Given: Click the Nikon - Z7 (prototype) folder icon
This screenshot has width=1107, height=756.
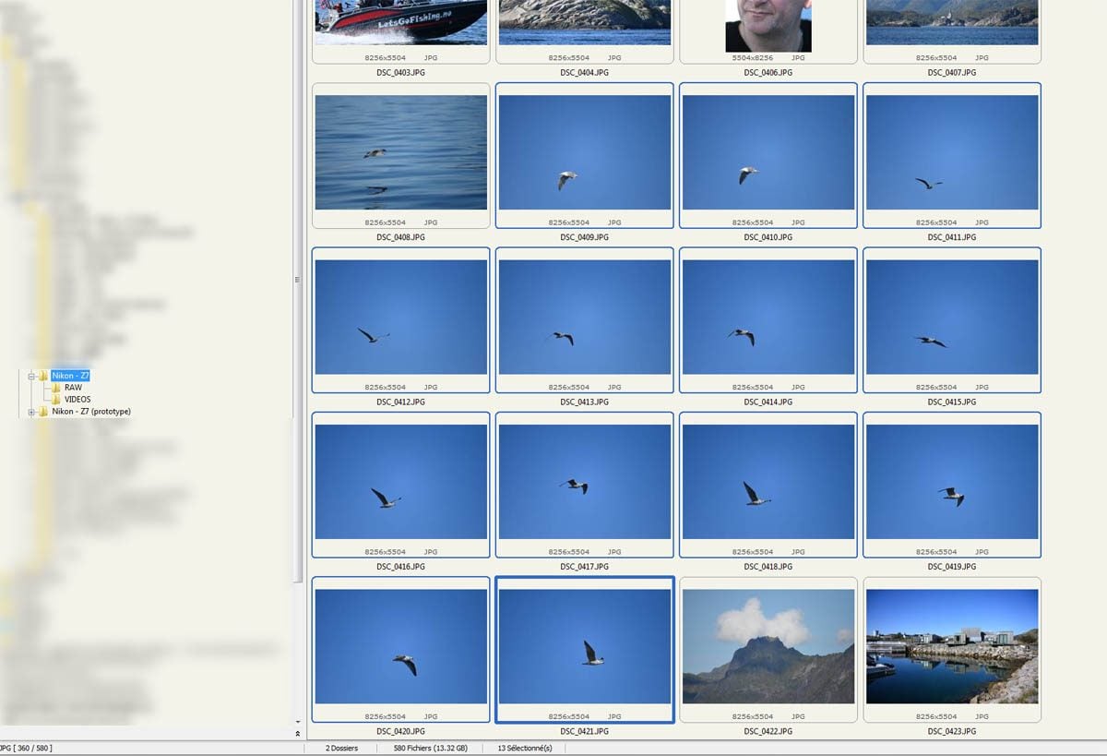Looking at the screenshot, I should point(42,412).
